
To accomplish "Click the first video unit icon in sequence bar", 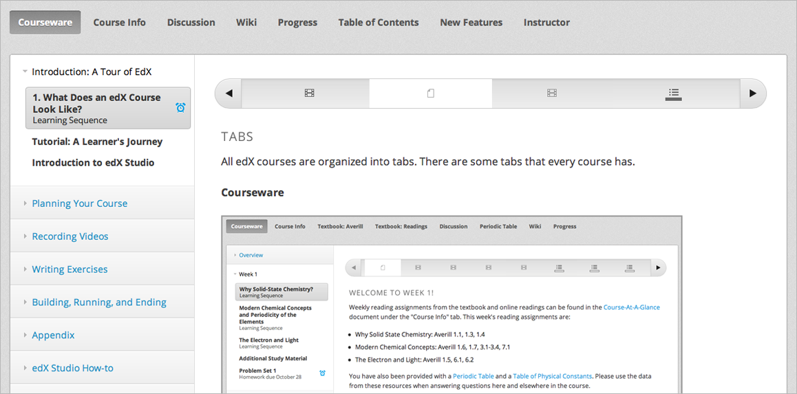I will pyautogui.click(x=309, y=94).
